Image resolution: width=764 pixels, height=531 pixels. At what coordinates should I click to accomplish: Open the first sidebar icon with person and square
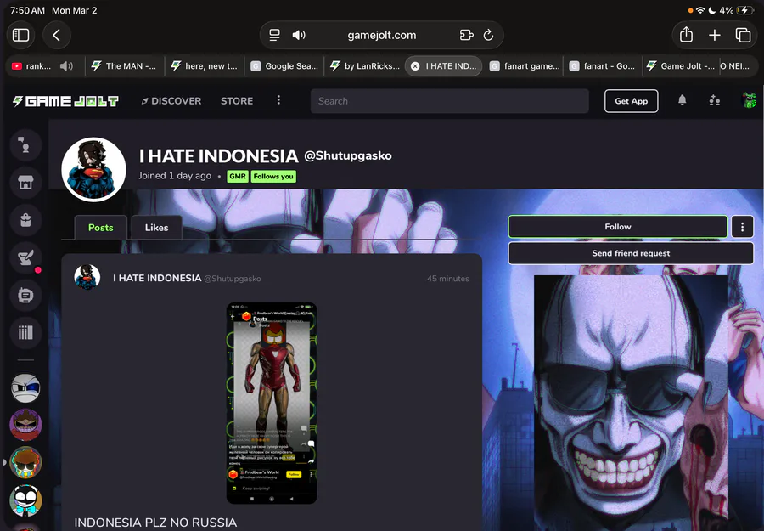[x=25, y=145]
